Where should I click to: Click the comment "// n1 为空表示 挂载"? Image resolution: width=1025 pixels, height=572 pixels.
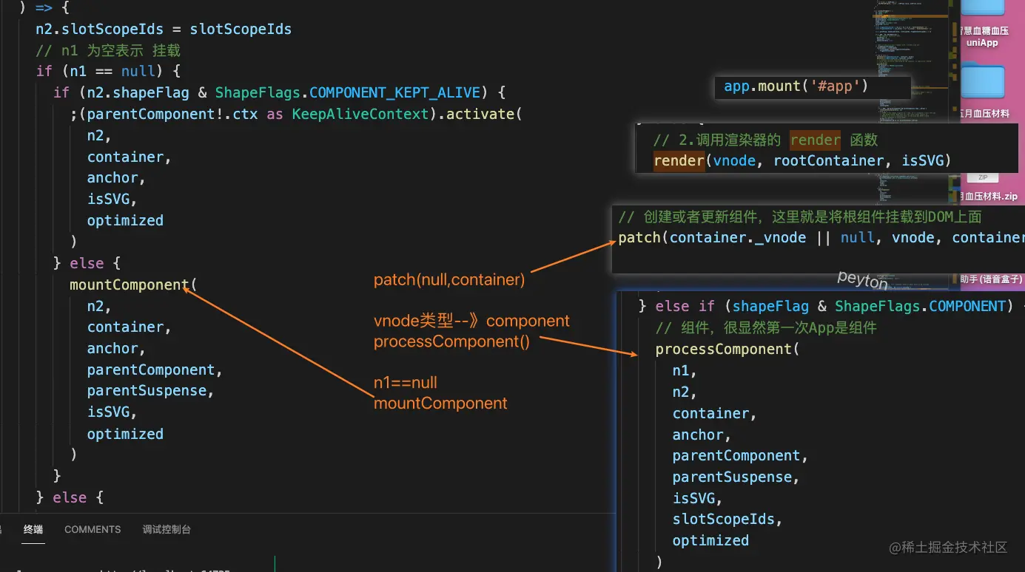click(x=108, y=50)
